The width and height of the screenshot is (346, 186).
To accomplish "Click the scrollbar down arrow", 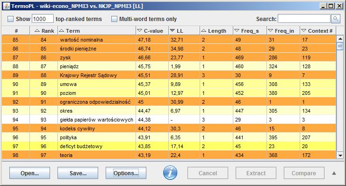I will point(340,156).
